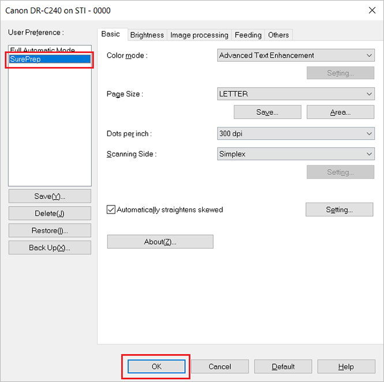Open the About(Z)... dialog

point(160,242)
